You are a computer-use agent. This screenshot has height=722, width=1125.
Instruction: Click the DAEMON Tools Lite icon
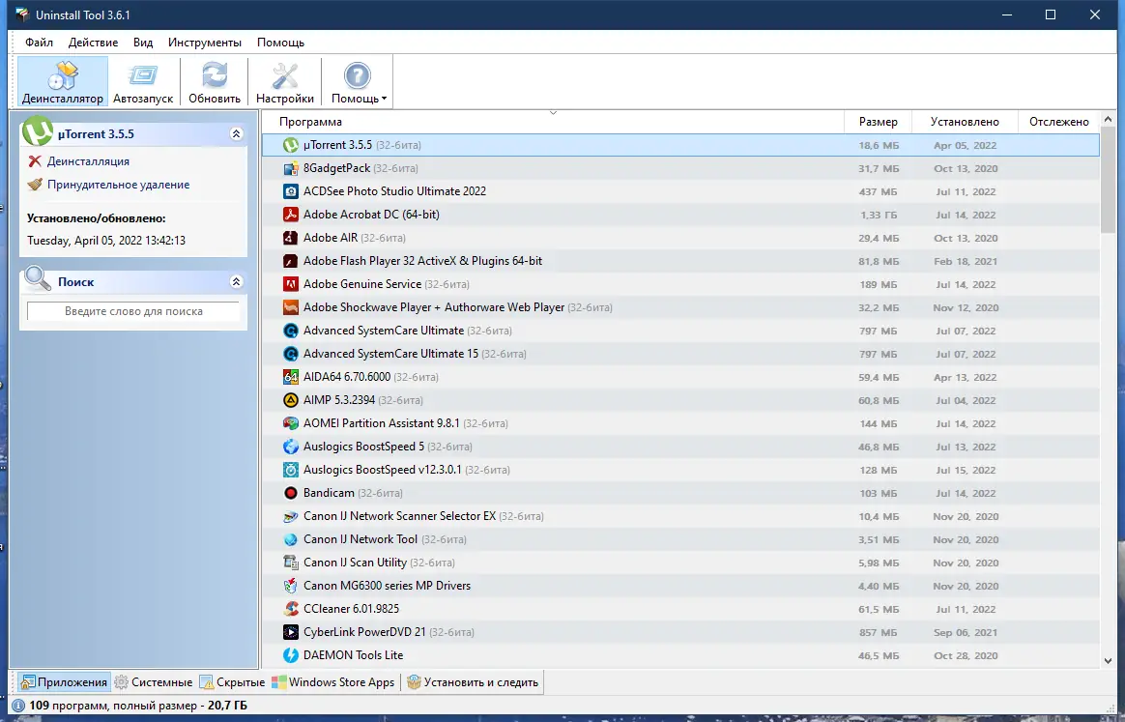click(x=291, y=655)
